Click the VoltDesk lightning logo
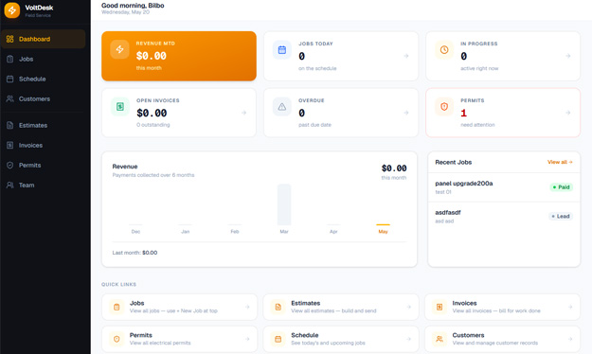Screen dimensions: 592x354 (12, 10)
